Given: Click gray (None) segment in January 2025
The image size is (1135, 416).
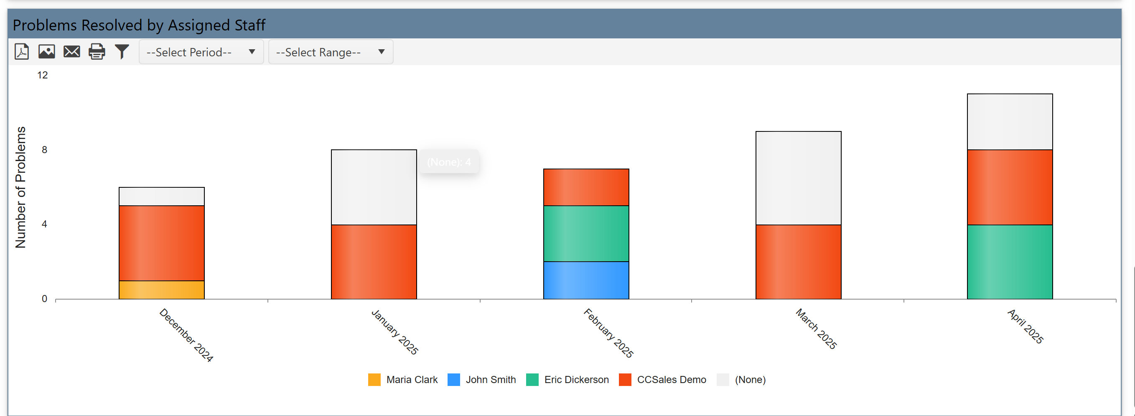Looking at the screenshot, I should [x=374, y=187].
